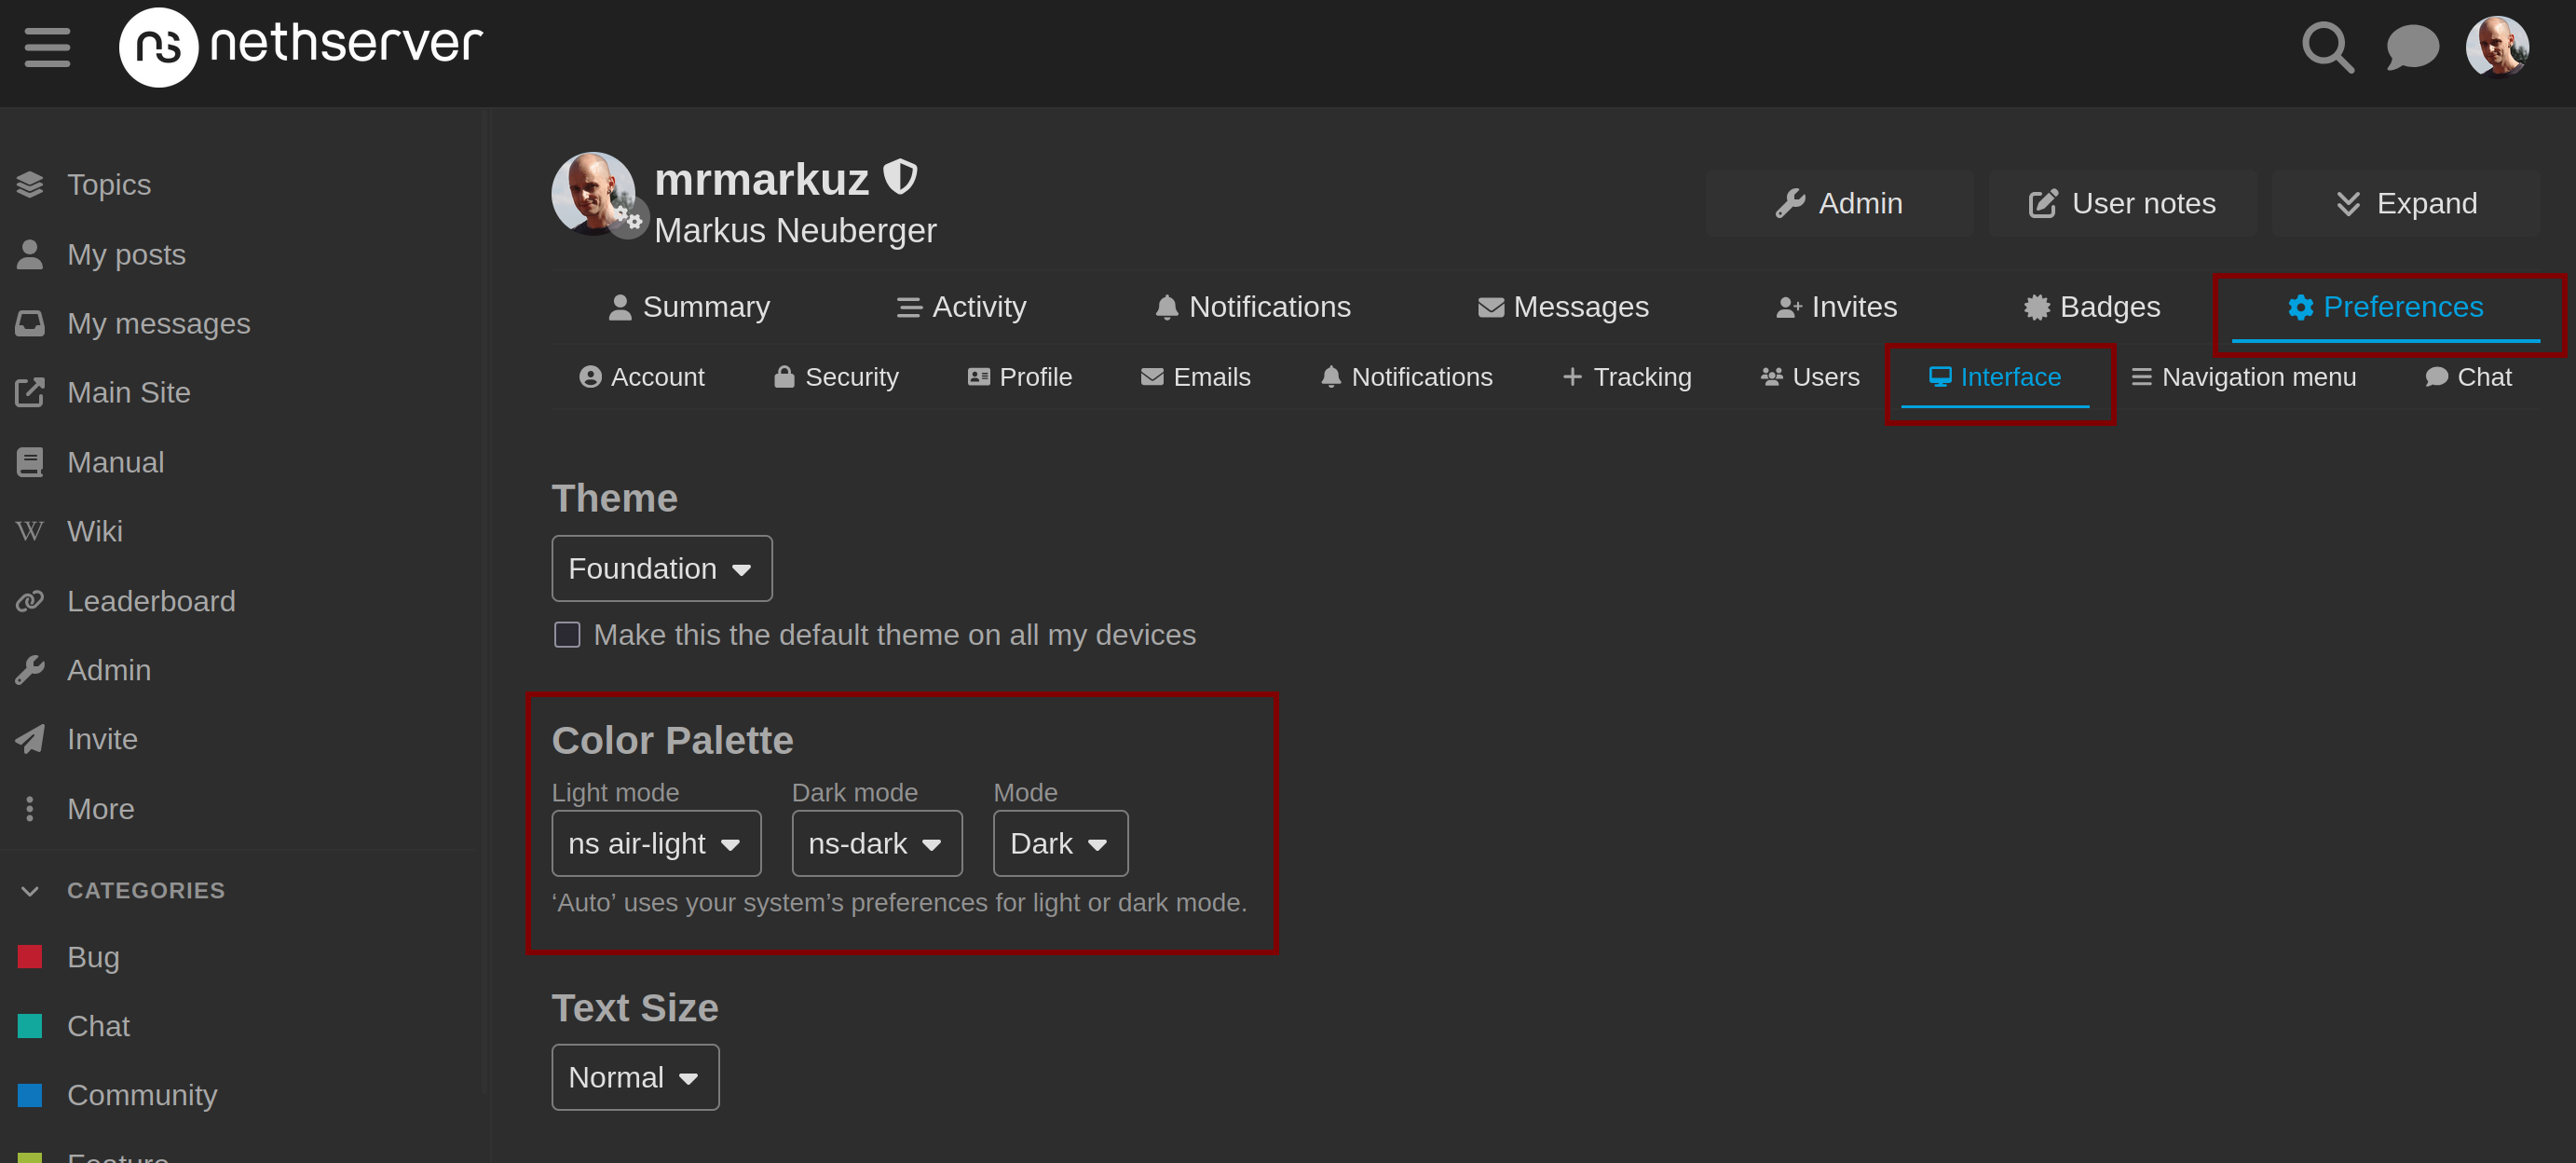Open the chat bubble icon in header

coord(2411,47)
